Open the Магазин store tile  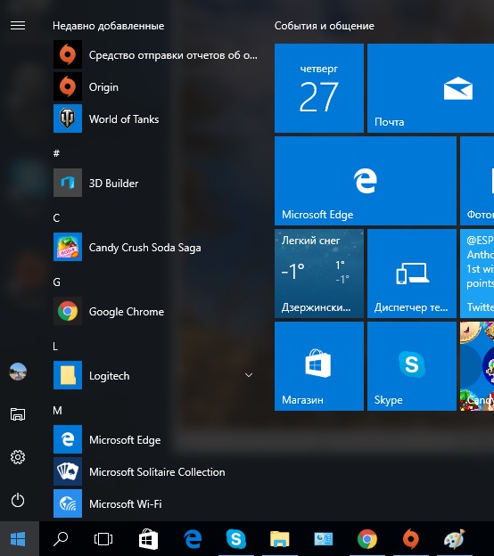click(x=319, y=366)
